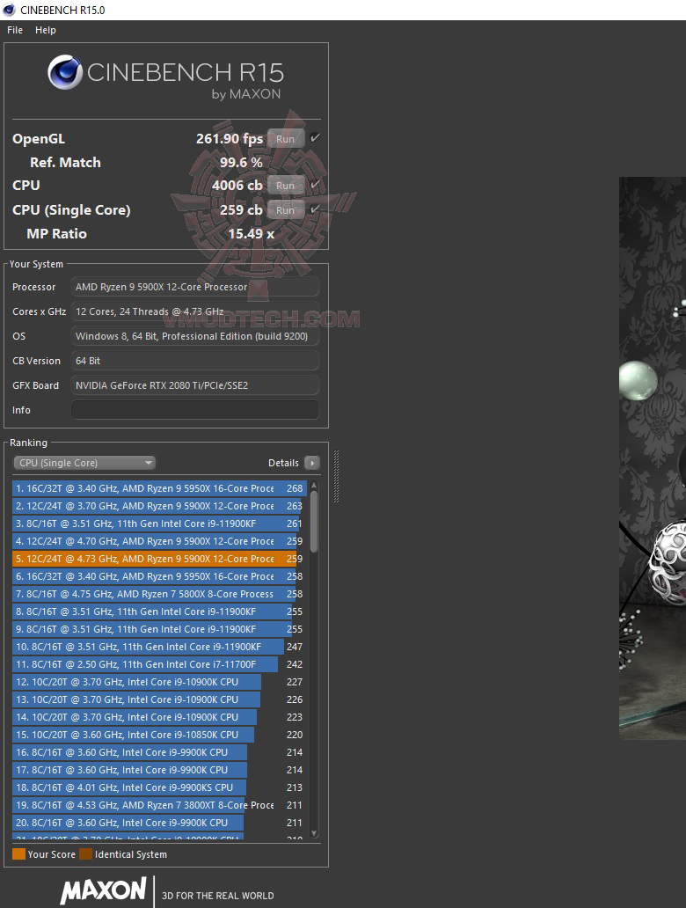Select rank 9 Core i9-11900KF entry
This screenshot has height=908, width=686.
click(x=159, y=629)
